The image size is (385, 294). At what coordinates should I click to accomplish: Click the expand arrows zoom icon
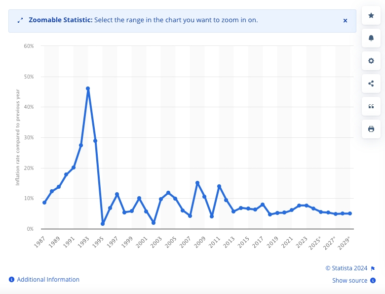(20, 20)
